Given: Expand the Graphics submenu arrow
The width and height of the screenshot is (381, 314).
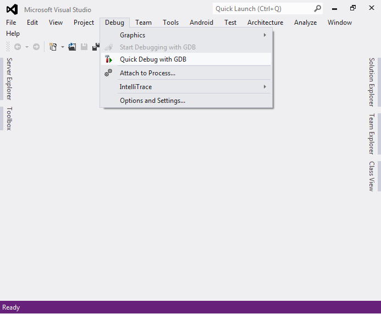Looking at the screenshot, I should pyautogui.click(x=265, y=35).
